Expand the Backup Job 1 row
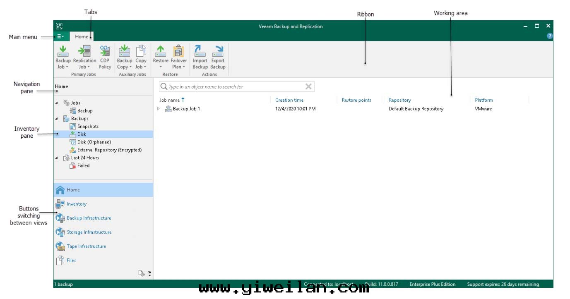This screenshot has height=299, width=570. tap(159, 109)
